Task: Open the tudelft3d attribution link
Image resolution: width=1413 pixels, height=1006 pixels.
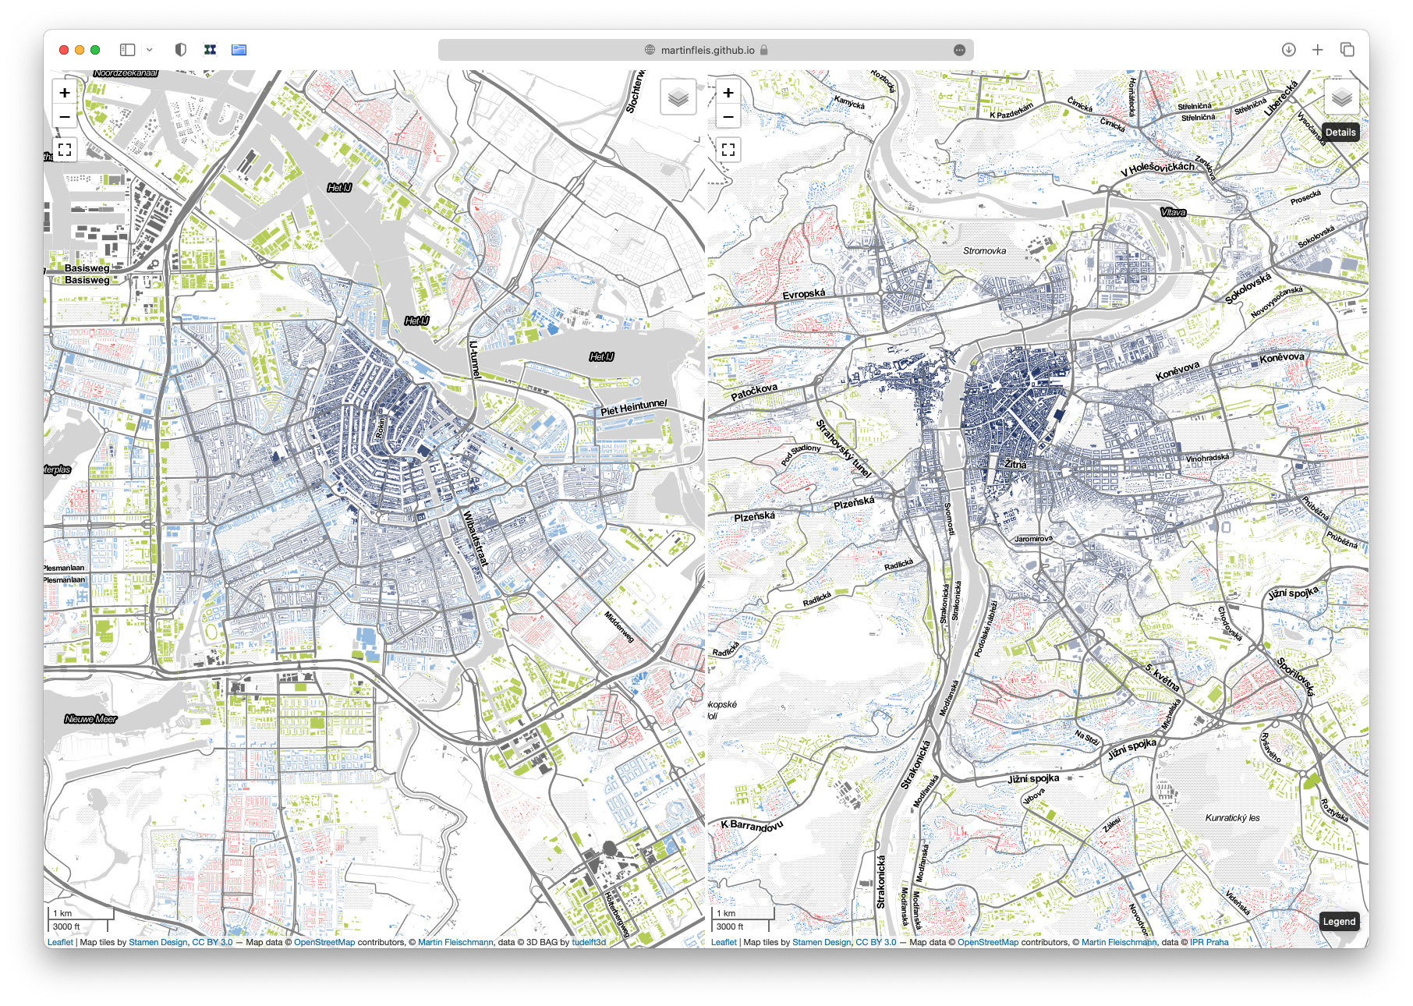Action: (x=588, y=942)
